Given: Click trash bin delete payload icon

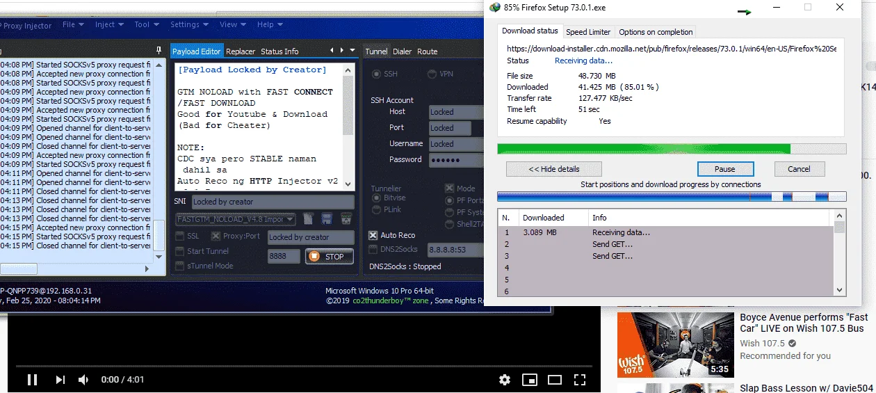Looking at the screenshot, I should pos(346,219).
